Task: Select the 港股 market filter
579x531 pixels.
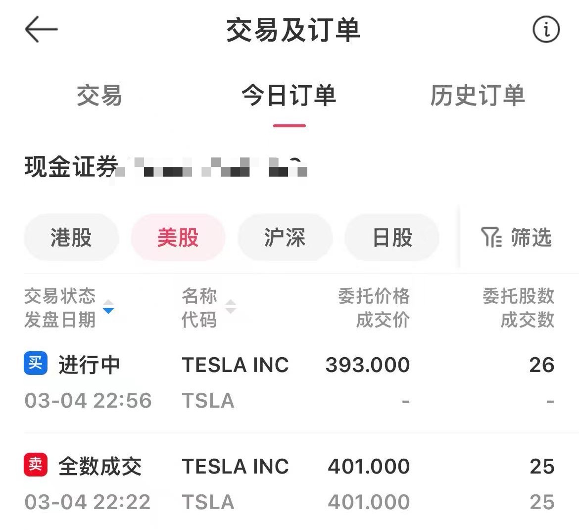Action: 71,238
